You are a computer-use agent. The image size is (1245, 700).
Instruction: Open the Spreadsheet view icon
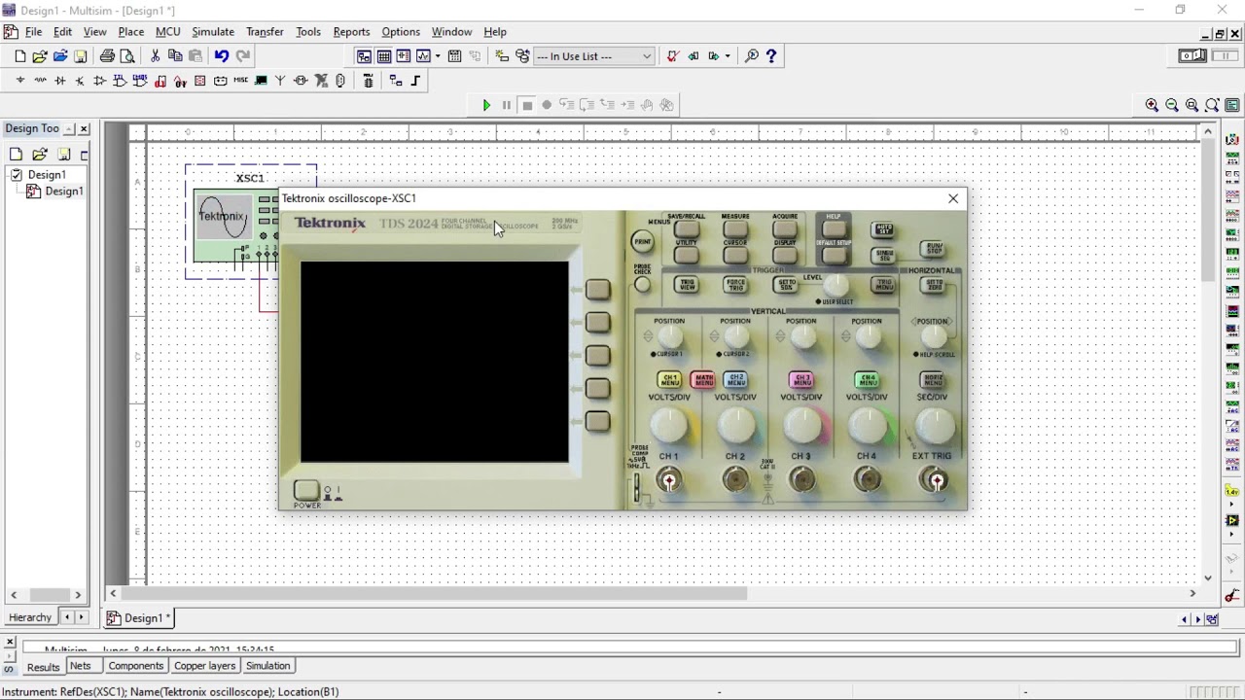pos(384,56)
